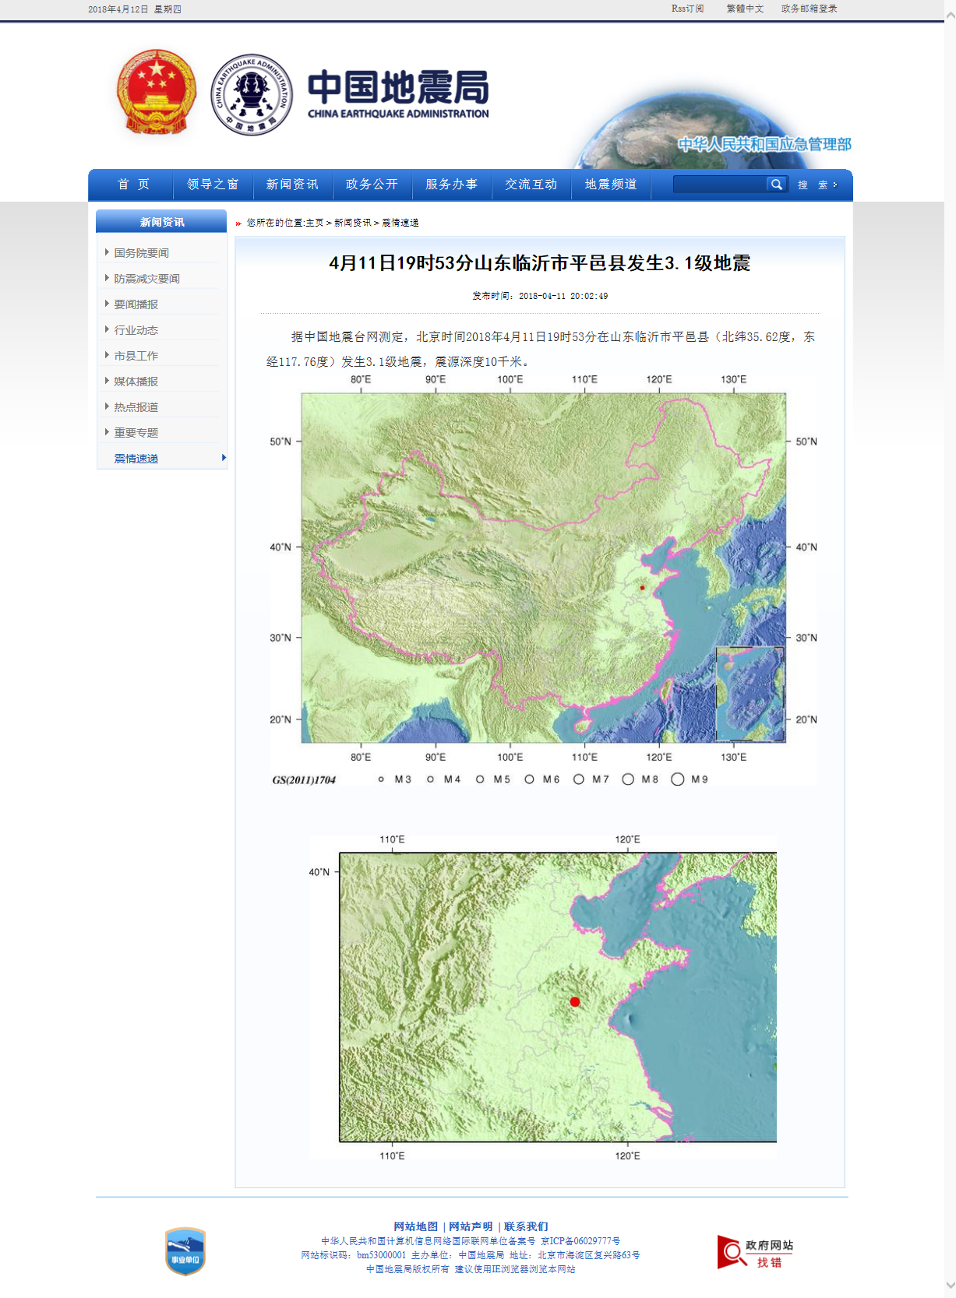Screen dimensions: 956x1298
Task: Click the 搜索 button
Action: [x=817, y=185]
